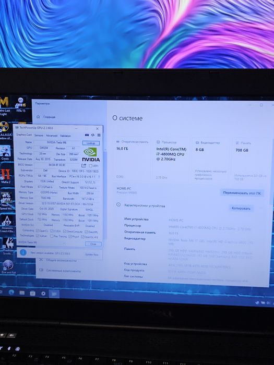Switch to Graphics Card tab

pyautogui.click(x=24, y=135)
